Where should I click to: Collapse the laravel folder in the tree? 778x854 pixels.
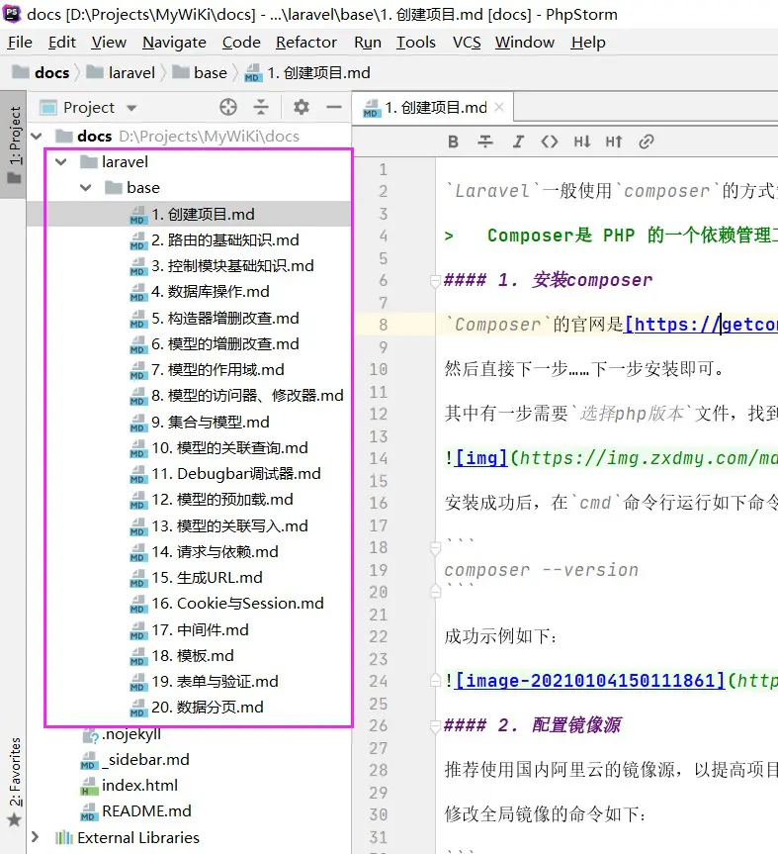point(61,161)
